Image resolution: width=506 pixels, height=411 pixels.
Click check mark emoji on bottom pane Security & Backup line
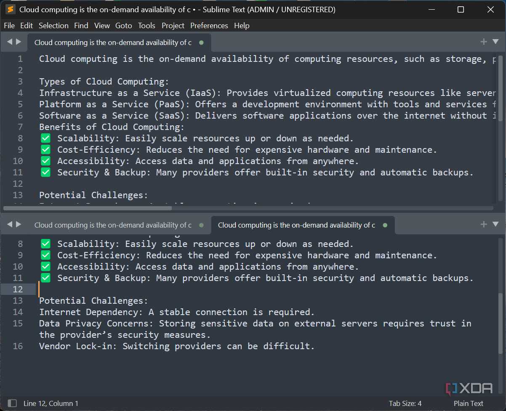45,278
